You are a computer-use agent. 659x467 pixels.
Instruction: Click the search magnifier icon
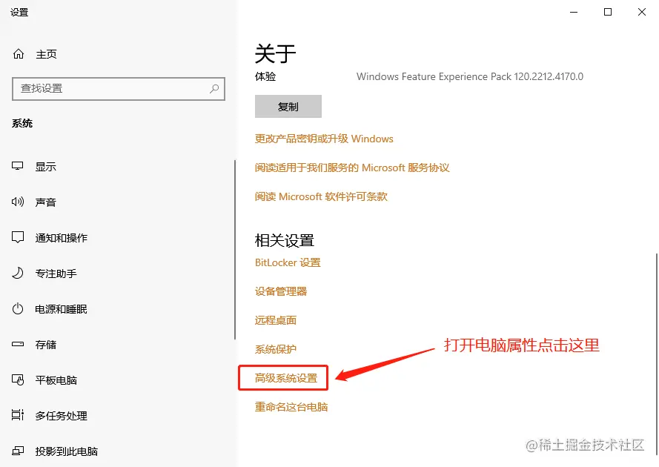214,89
